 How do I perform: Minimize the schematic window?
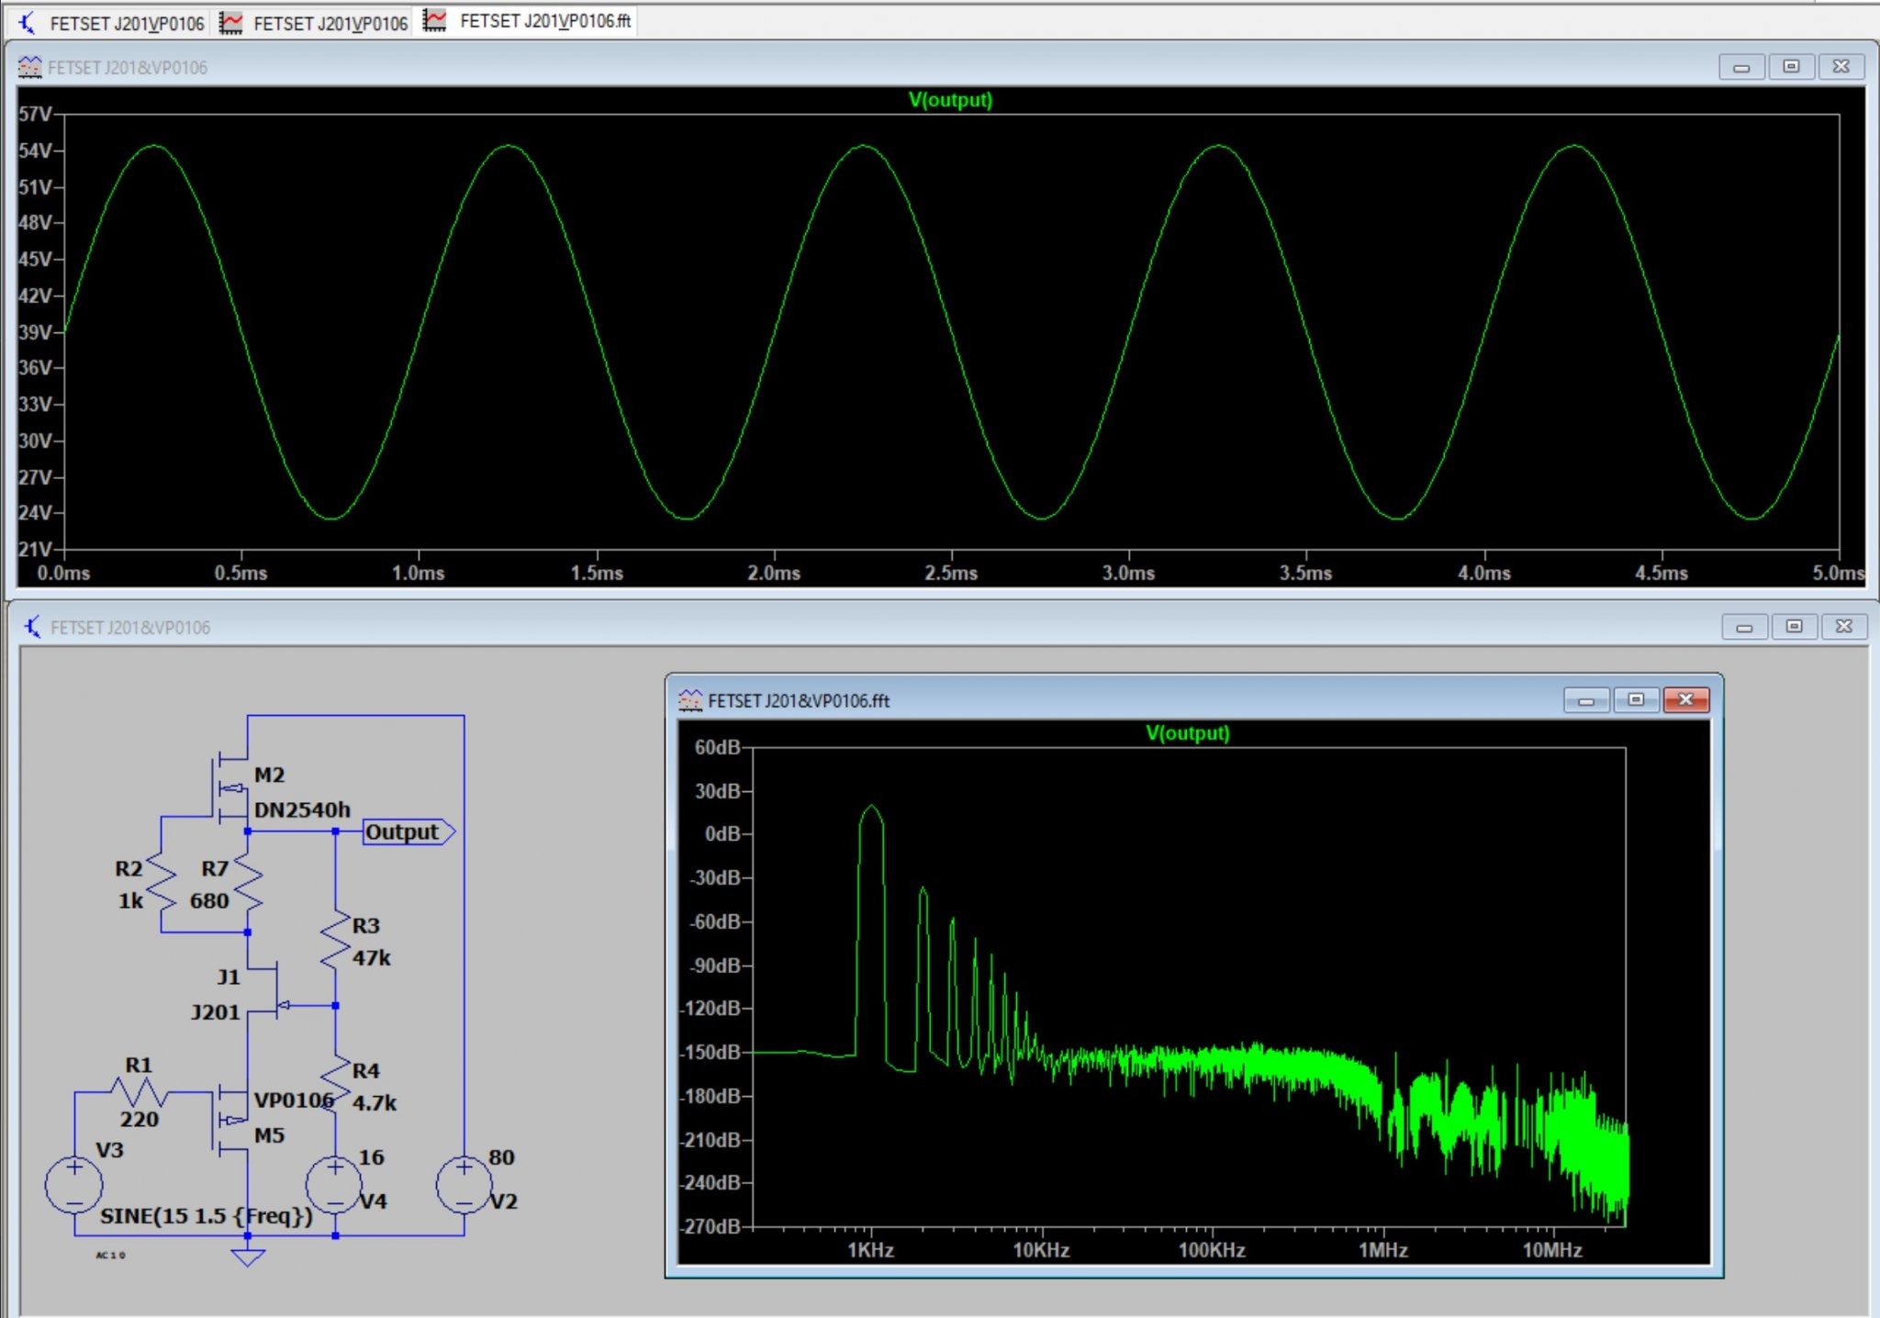[1744, 627]
